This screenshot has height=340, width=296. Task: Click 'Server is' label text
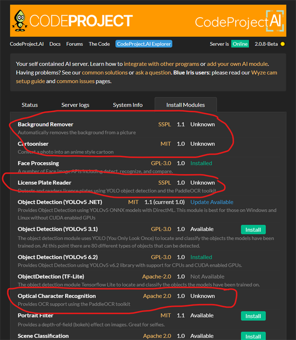coord(219,44)
